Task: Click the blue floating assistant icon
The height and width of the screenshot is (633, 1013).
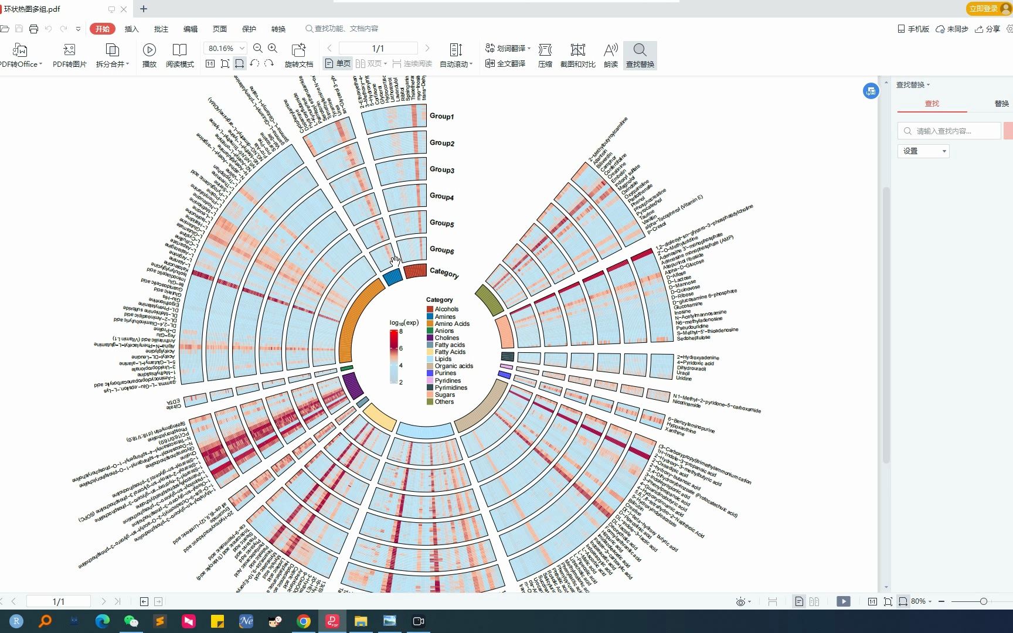Action: 871,91
